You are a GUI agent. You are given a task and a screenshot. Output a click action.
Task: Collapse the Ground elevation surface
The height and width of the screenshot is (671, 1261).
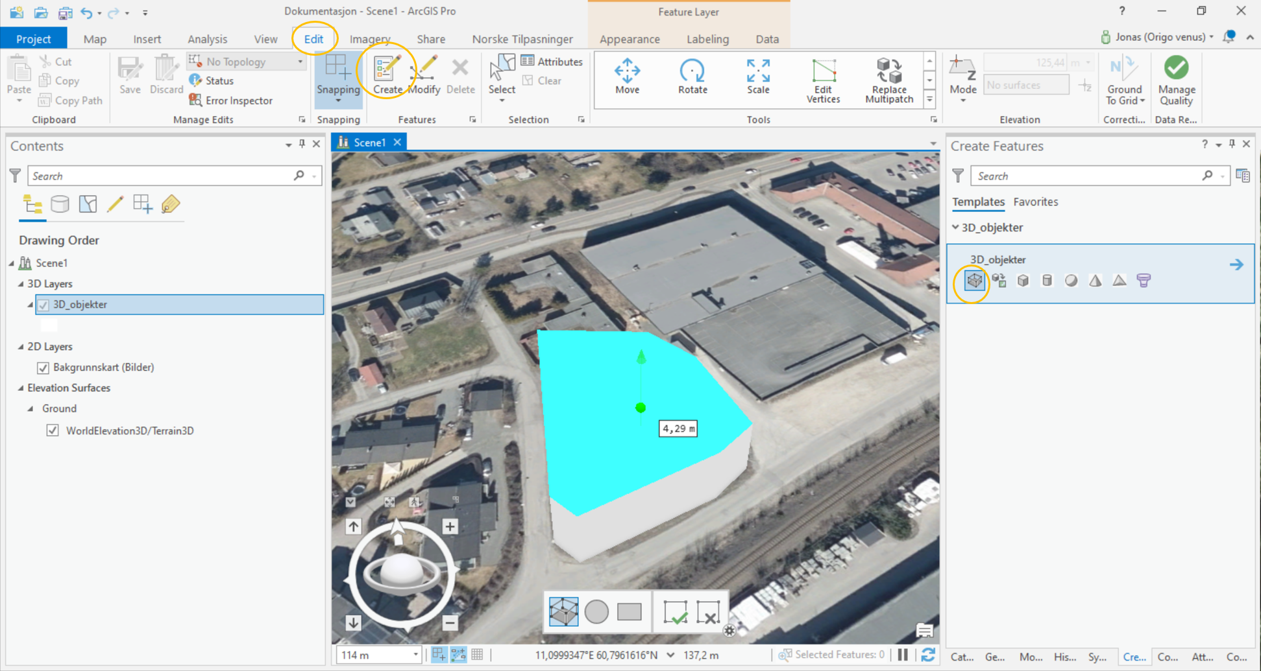pos(31,409)
